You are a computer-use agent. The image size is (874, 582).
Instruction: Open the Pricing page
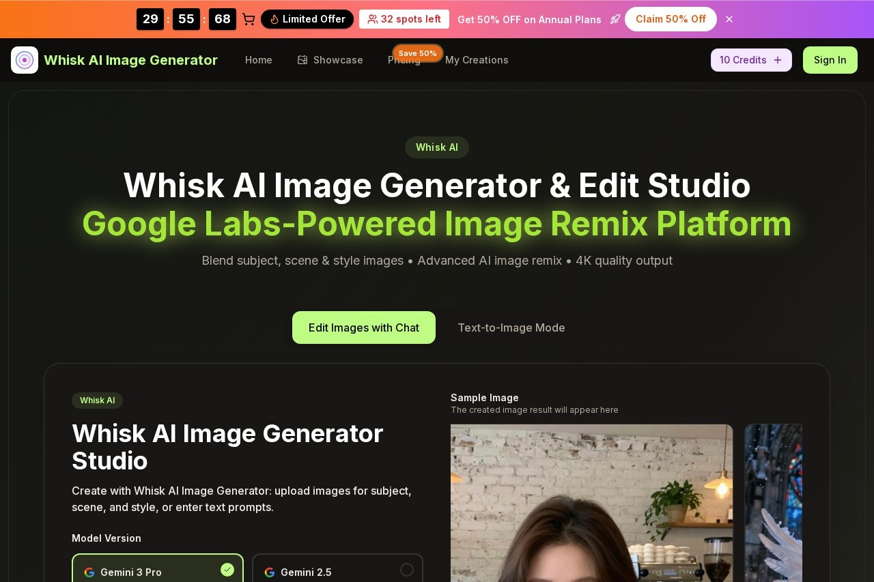pos(404,61)
